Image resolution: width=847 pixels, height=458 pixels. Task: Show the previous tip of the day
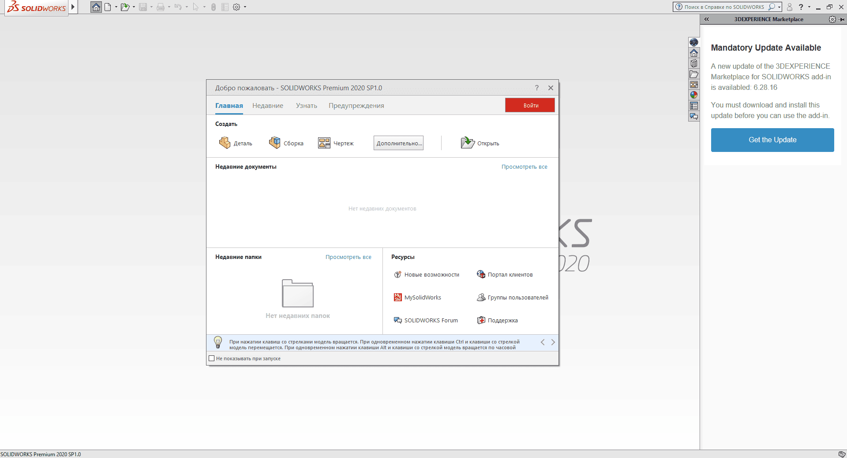543,342
